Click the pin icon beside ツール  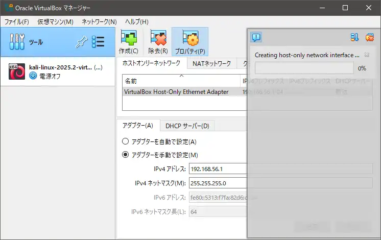pyautogui.click(x=81, y=42)
